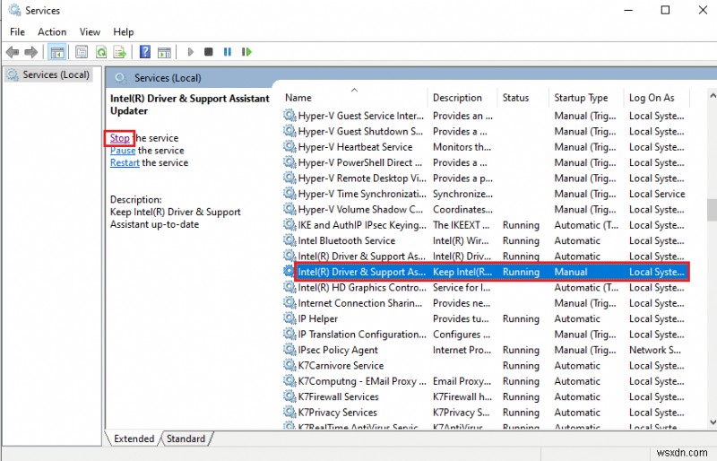Select Hyper-V Time Synchronization row

click(485, 194)
